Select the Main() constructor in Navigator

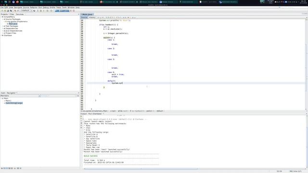[8, 100]
